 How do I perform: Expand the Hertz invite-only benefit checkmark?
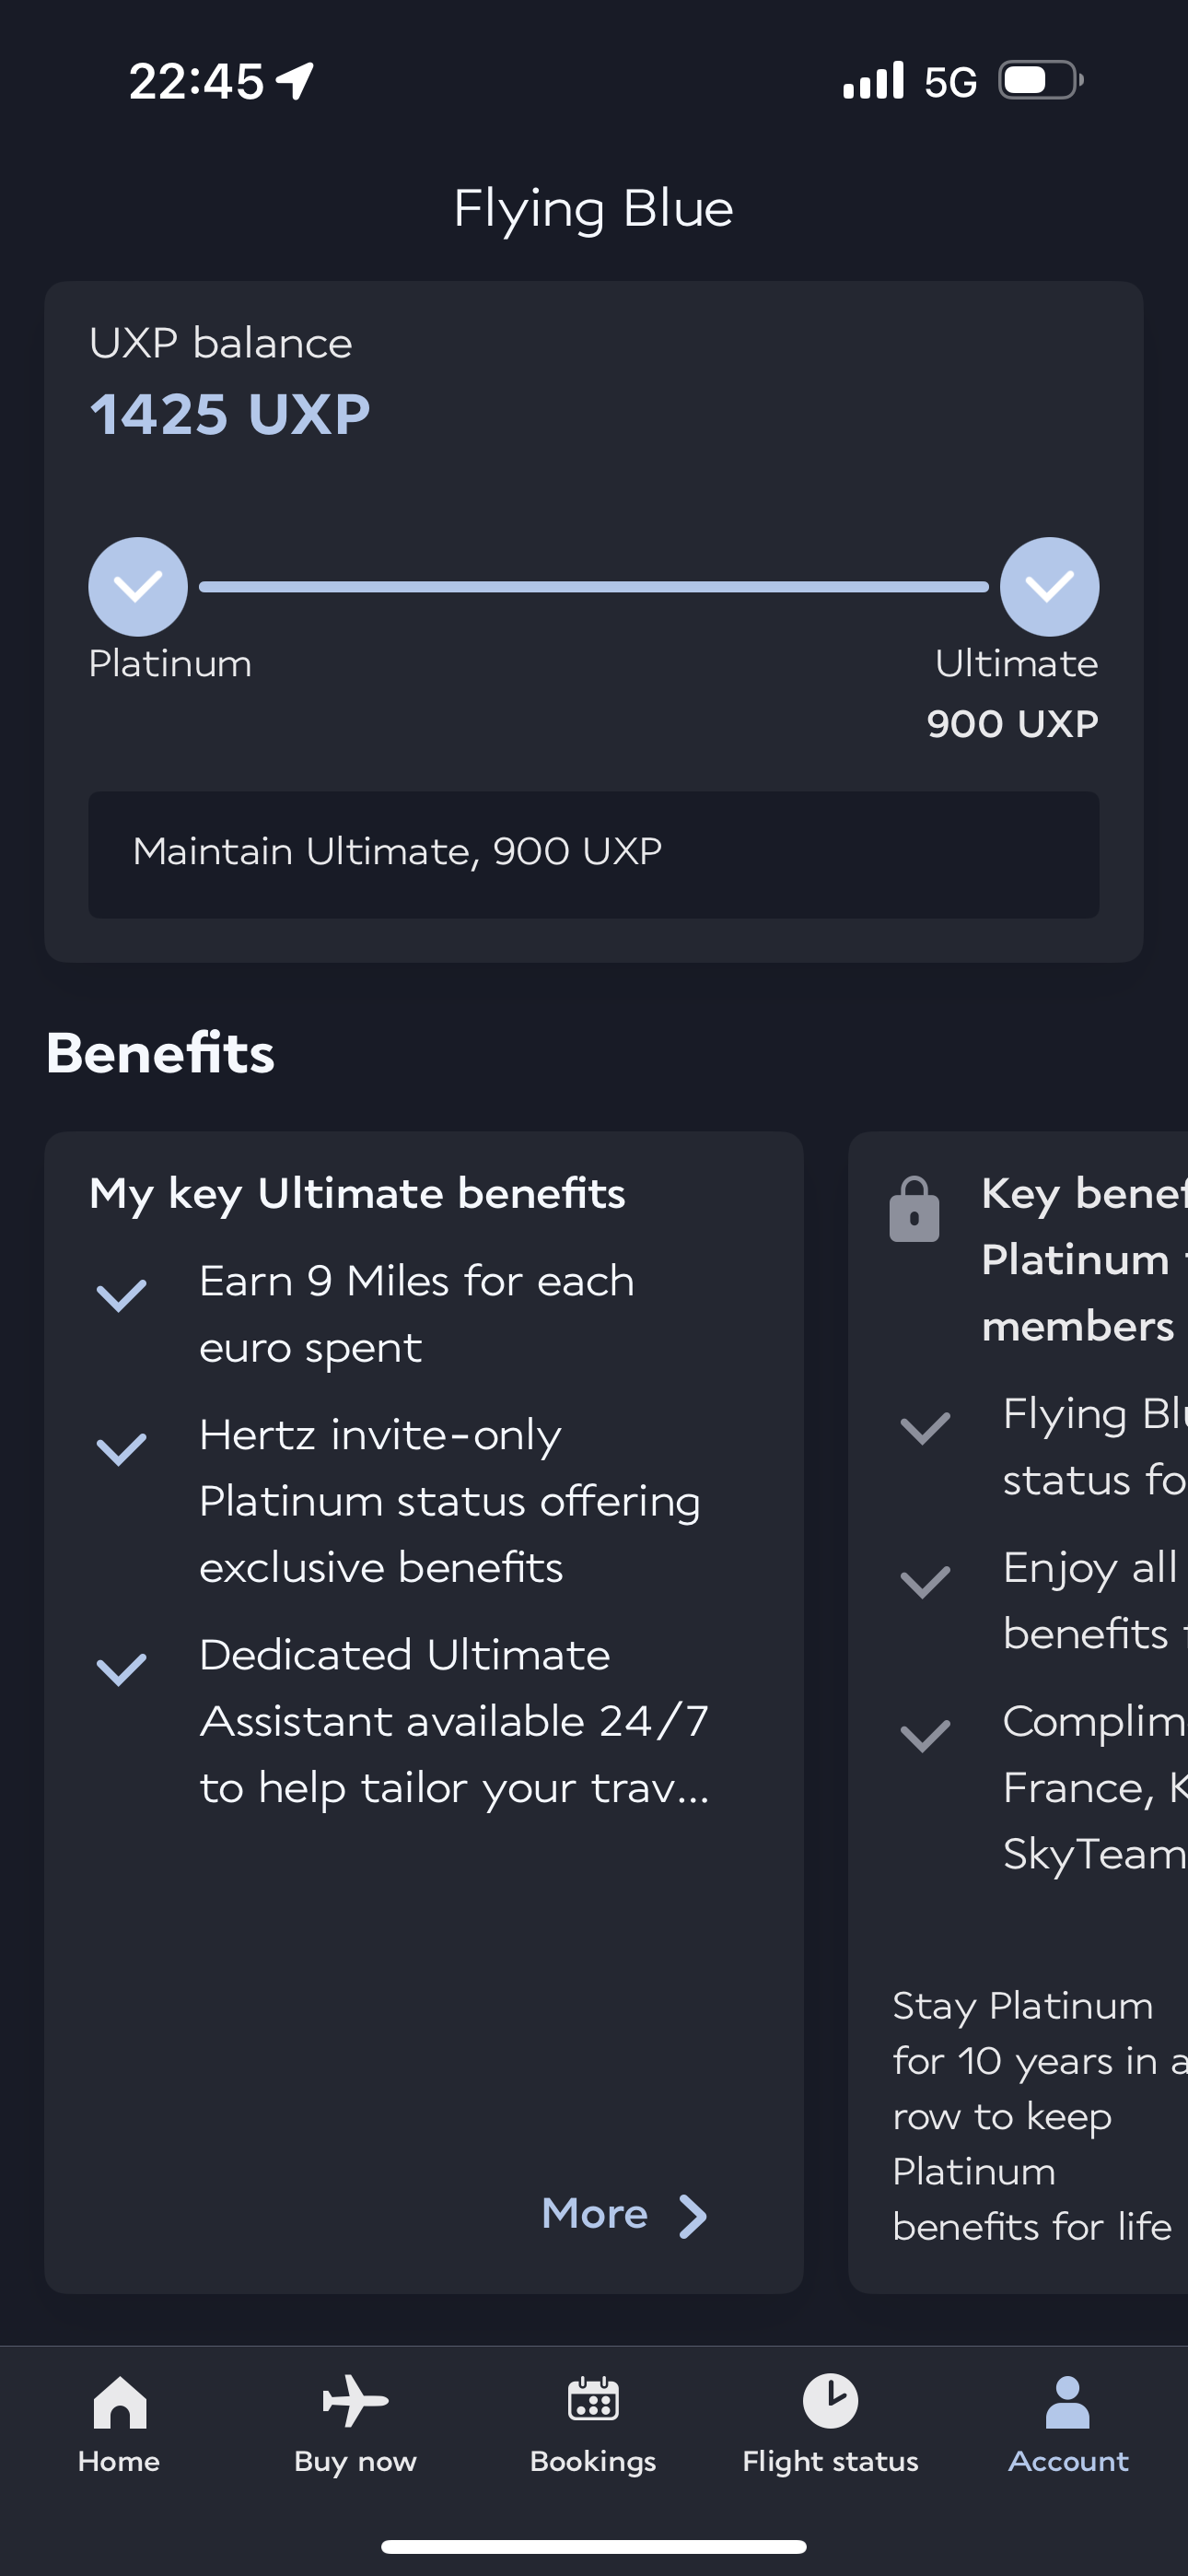click(121, 1449)
